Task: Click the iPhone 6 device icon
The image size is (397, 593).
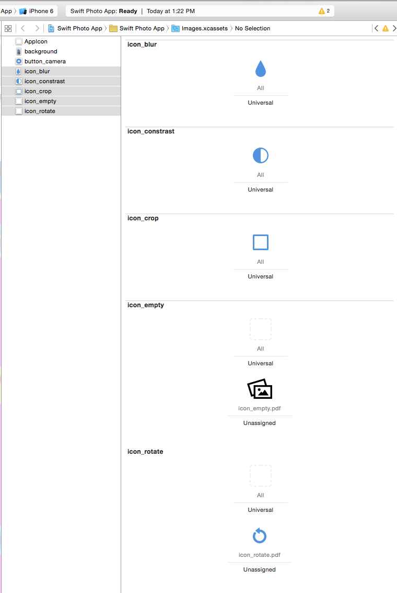Action: pyautogui.click(x=23, y=12)
